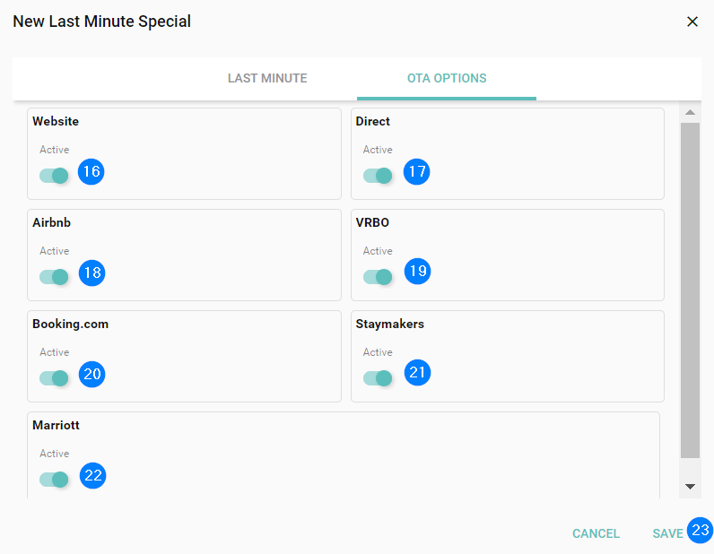Toggle the Website Active switch
714x554 pixels.
tap(55, 176)
